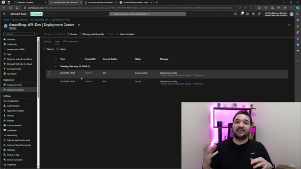Screen dimensions: 301x169
Task: Open the RG-AzureShop-Dev breadcrumb link
Action: (x=40, y=20)
